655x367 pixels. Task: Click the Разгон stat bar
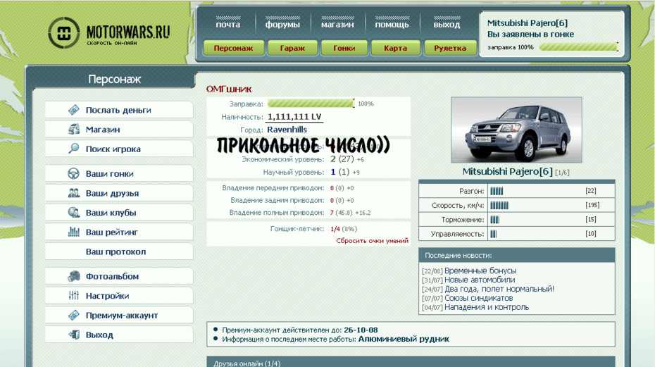[497, 191]
